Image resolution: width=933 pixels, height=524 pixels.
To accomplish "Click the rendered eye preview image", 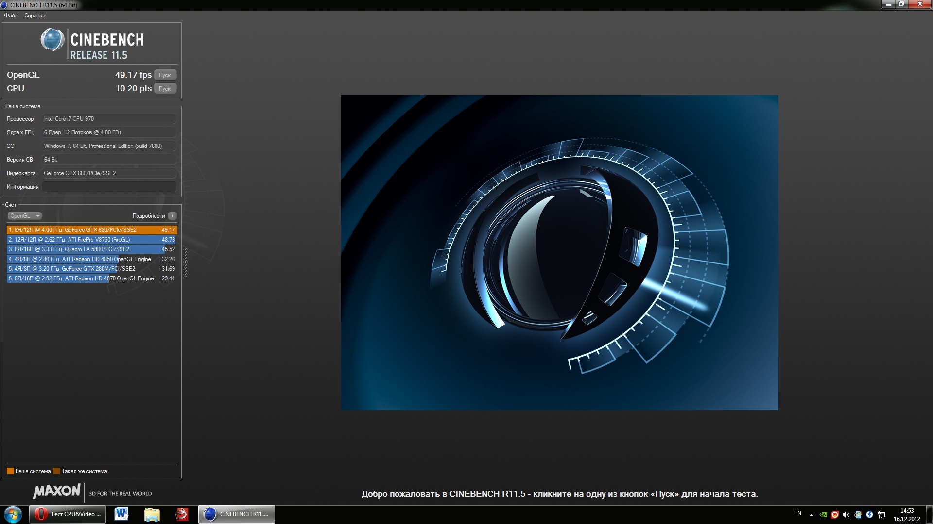I will point(559,253).
